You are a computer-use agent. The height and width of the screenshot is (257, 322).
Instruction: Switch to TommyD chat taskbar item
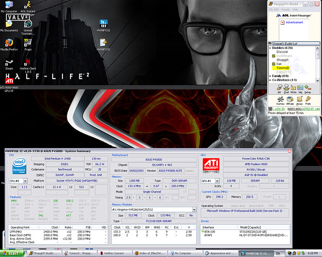tap(79, 253)
